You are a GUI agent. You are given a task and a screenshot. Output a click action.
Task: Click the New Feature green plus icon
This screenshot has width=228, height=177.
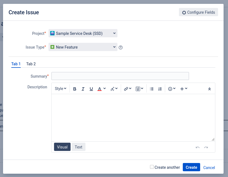(x=52, y=47)
